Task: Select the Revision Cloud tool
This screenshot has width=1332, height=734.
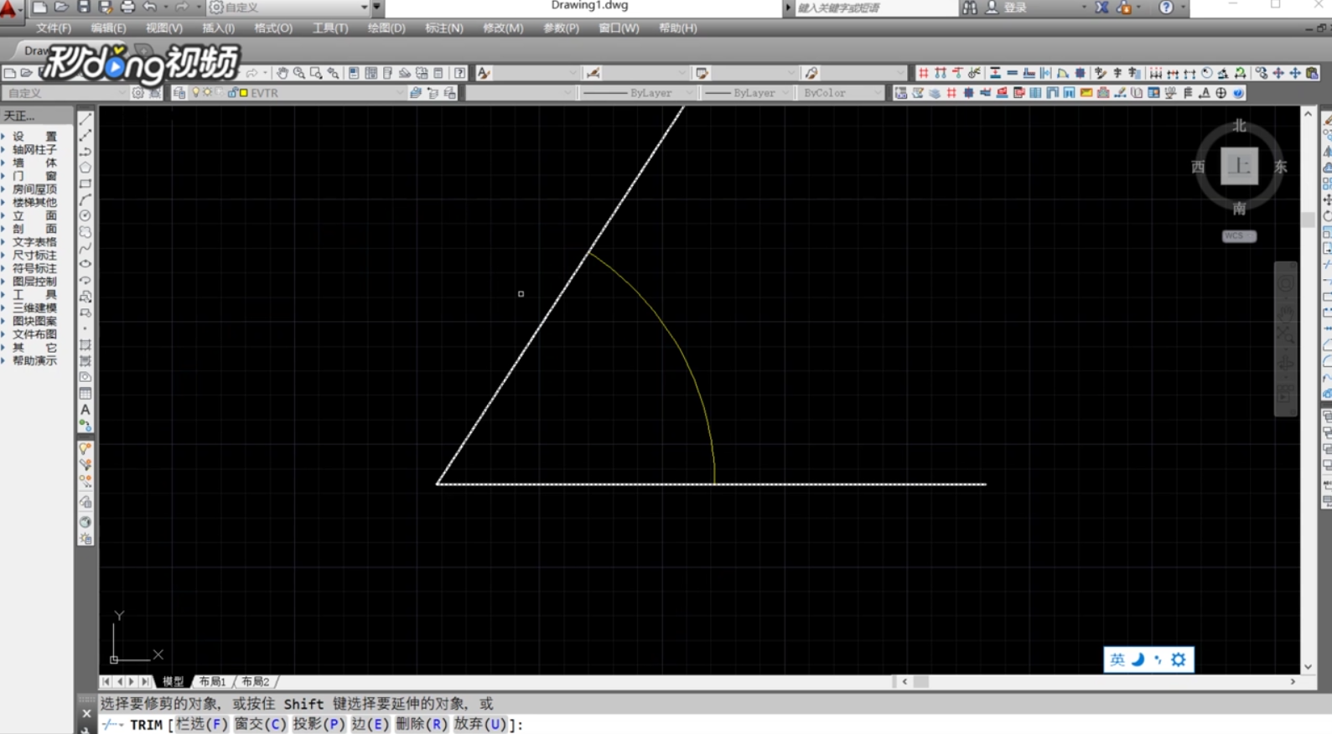Action: click(x=86, y=232)
